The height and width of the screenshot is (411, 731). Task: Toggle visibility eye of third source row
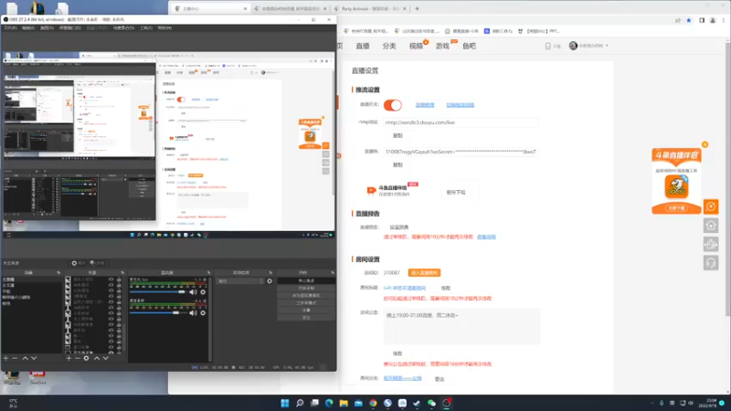click(111, 290)
